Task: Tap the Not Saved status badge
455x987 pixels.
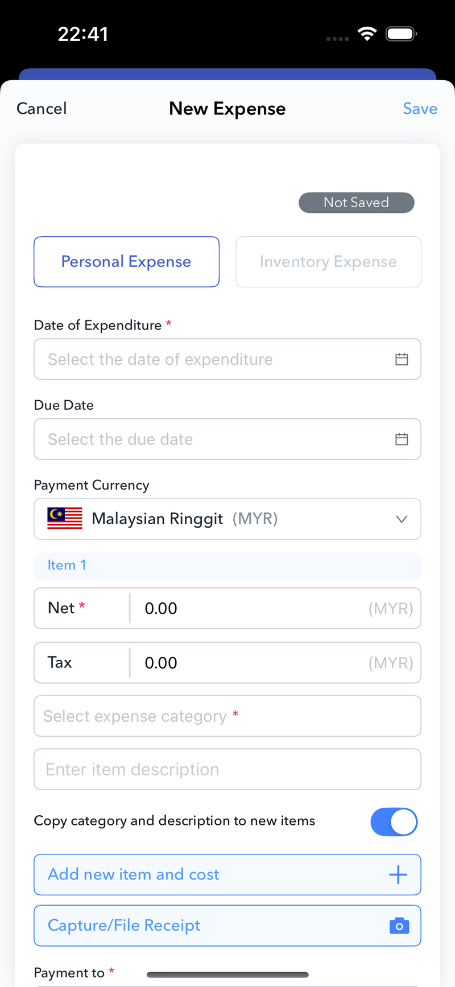Action: (356, 203)
